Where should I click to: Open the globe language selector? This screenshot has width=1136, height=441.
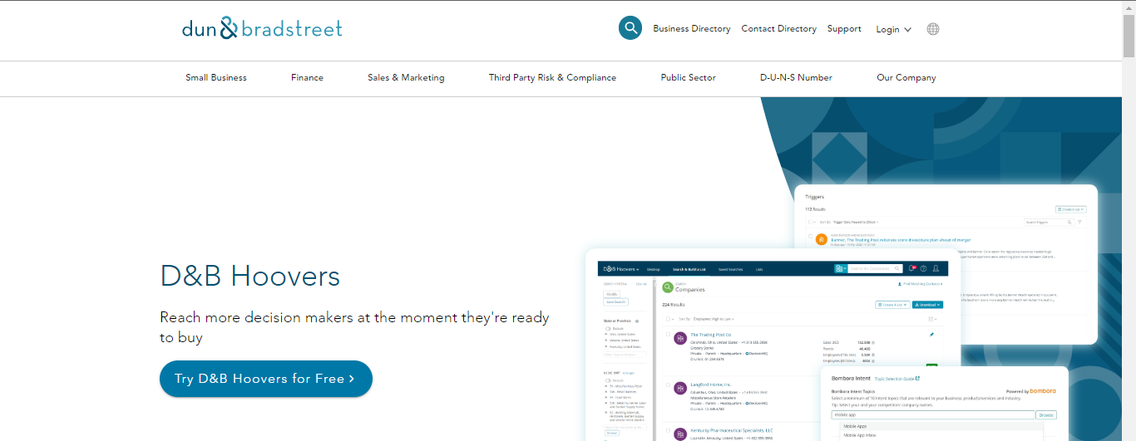[x=933, y=29]
